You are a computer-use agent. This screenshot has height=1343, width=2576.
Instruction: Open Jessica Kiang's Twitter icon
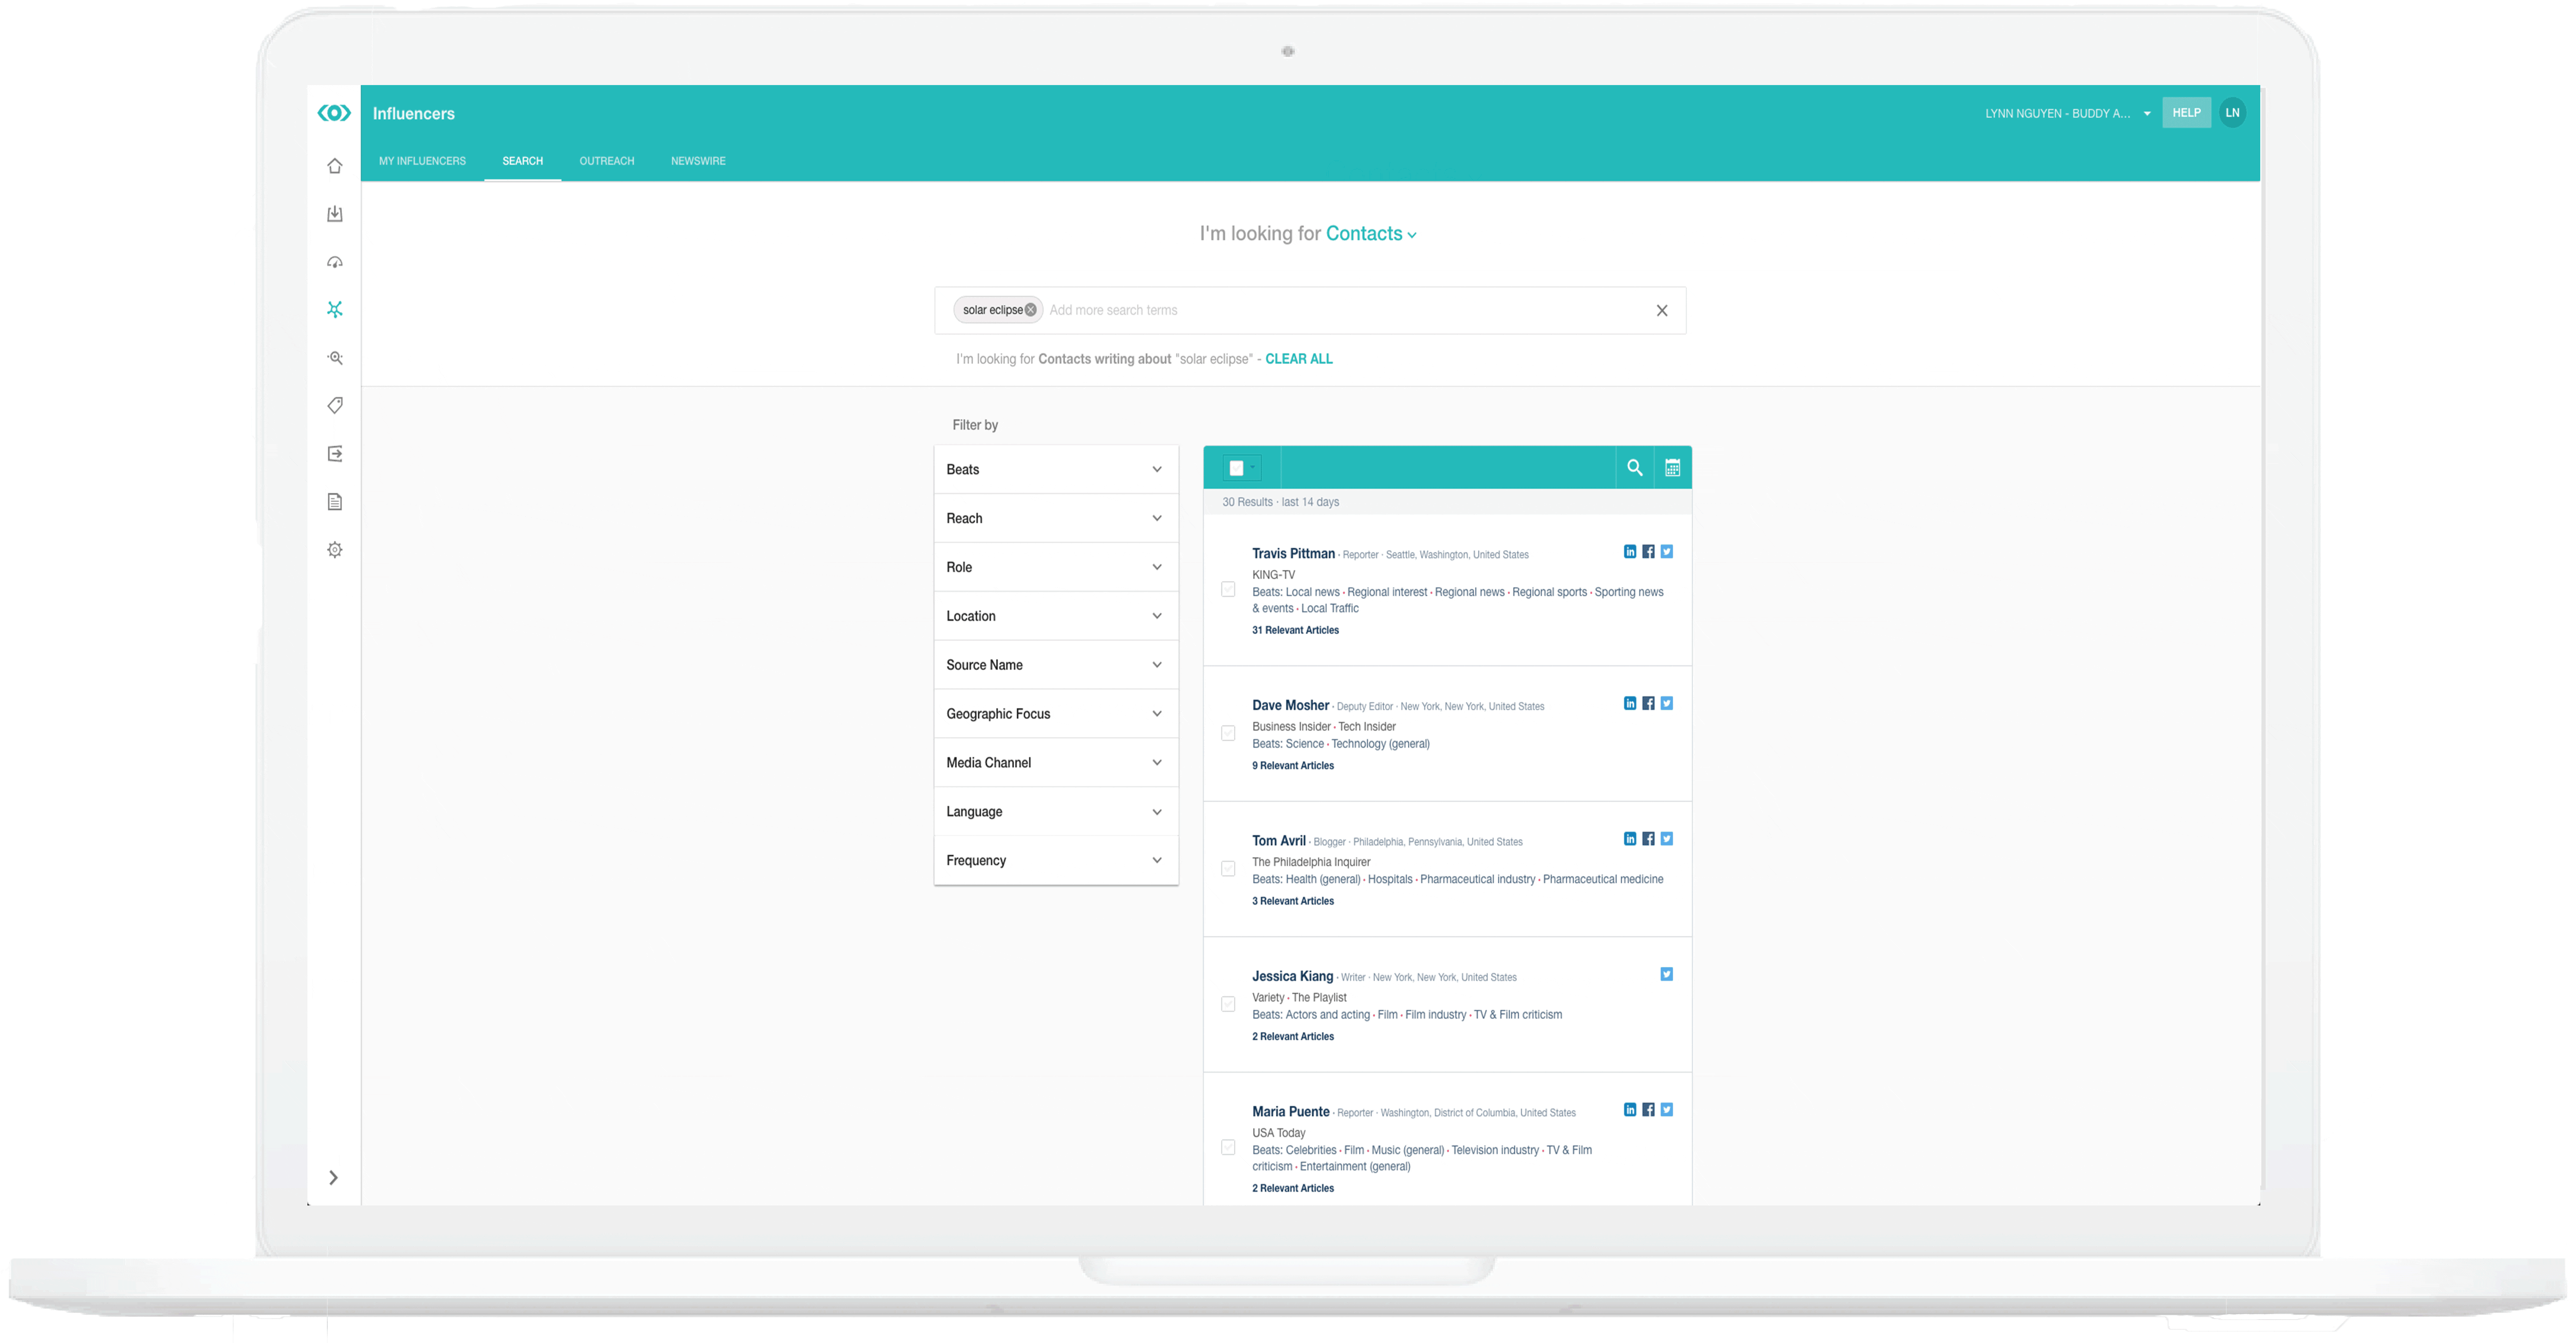[x=1666, y=974]
